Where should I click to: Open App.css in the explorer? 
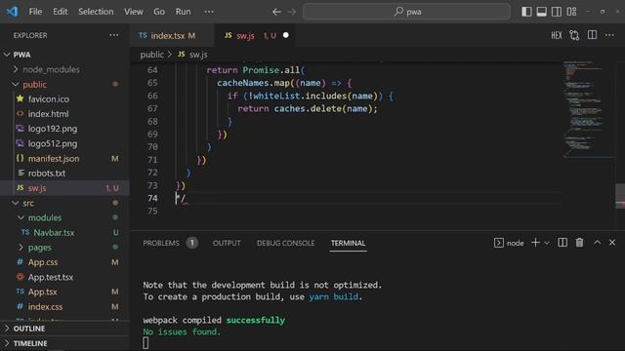pos(64,262)
